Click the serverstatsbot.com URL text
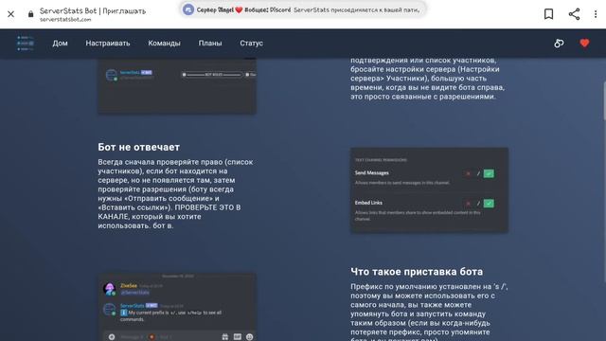The height and width of the screenshot is (341, 606). 65,19
